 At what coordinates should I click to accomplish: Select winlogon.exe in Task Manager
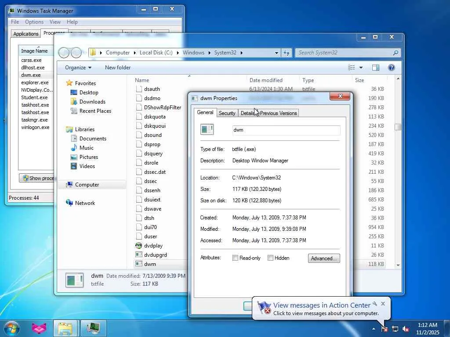[35, 127]
